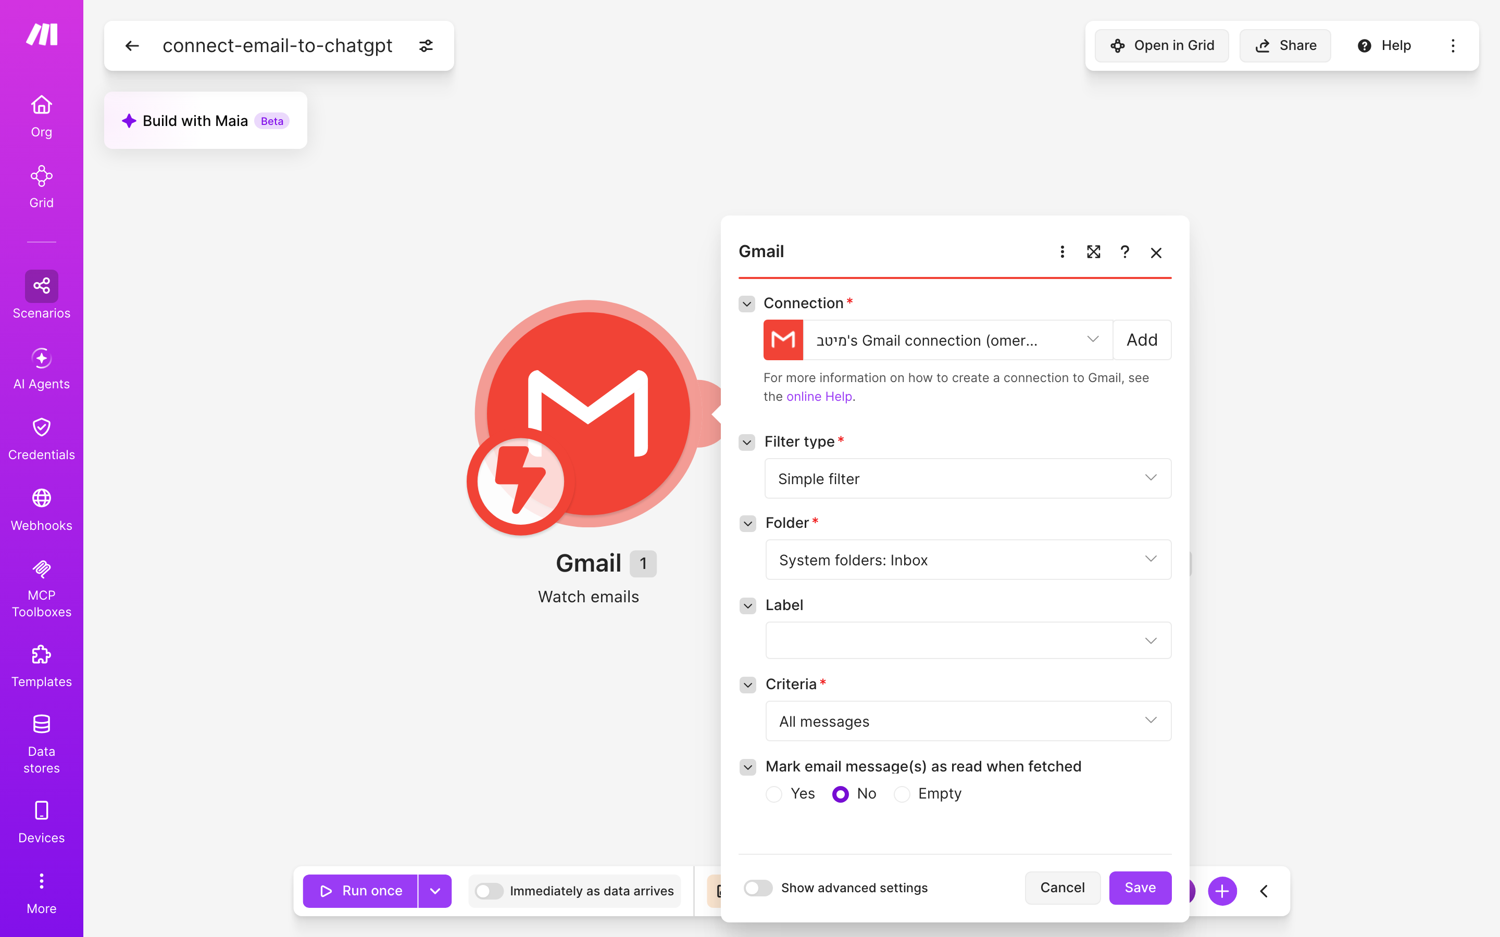This screenshot has height=937, width=1500.
Task: Open Webhooks in sidebar
Action: point(42,510)
